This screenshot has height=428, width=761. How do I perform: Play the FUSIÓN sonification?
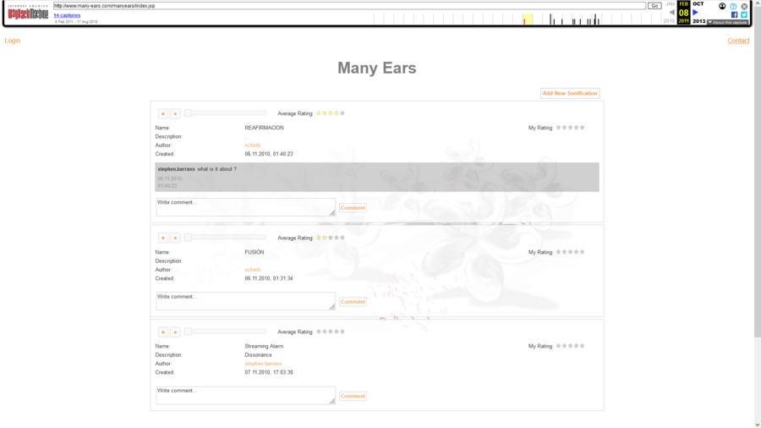[163, 238]
